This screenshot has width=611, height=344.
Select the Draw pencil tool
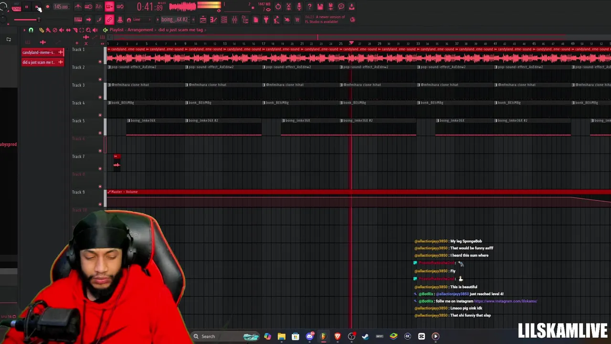tap(42, 30)
